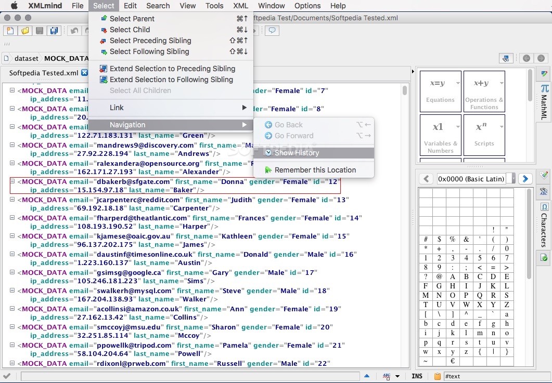
Task: Collapse the right panel with the black triangle
Action: [413, 71]
